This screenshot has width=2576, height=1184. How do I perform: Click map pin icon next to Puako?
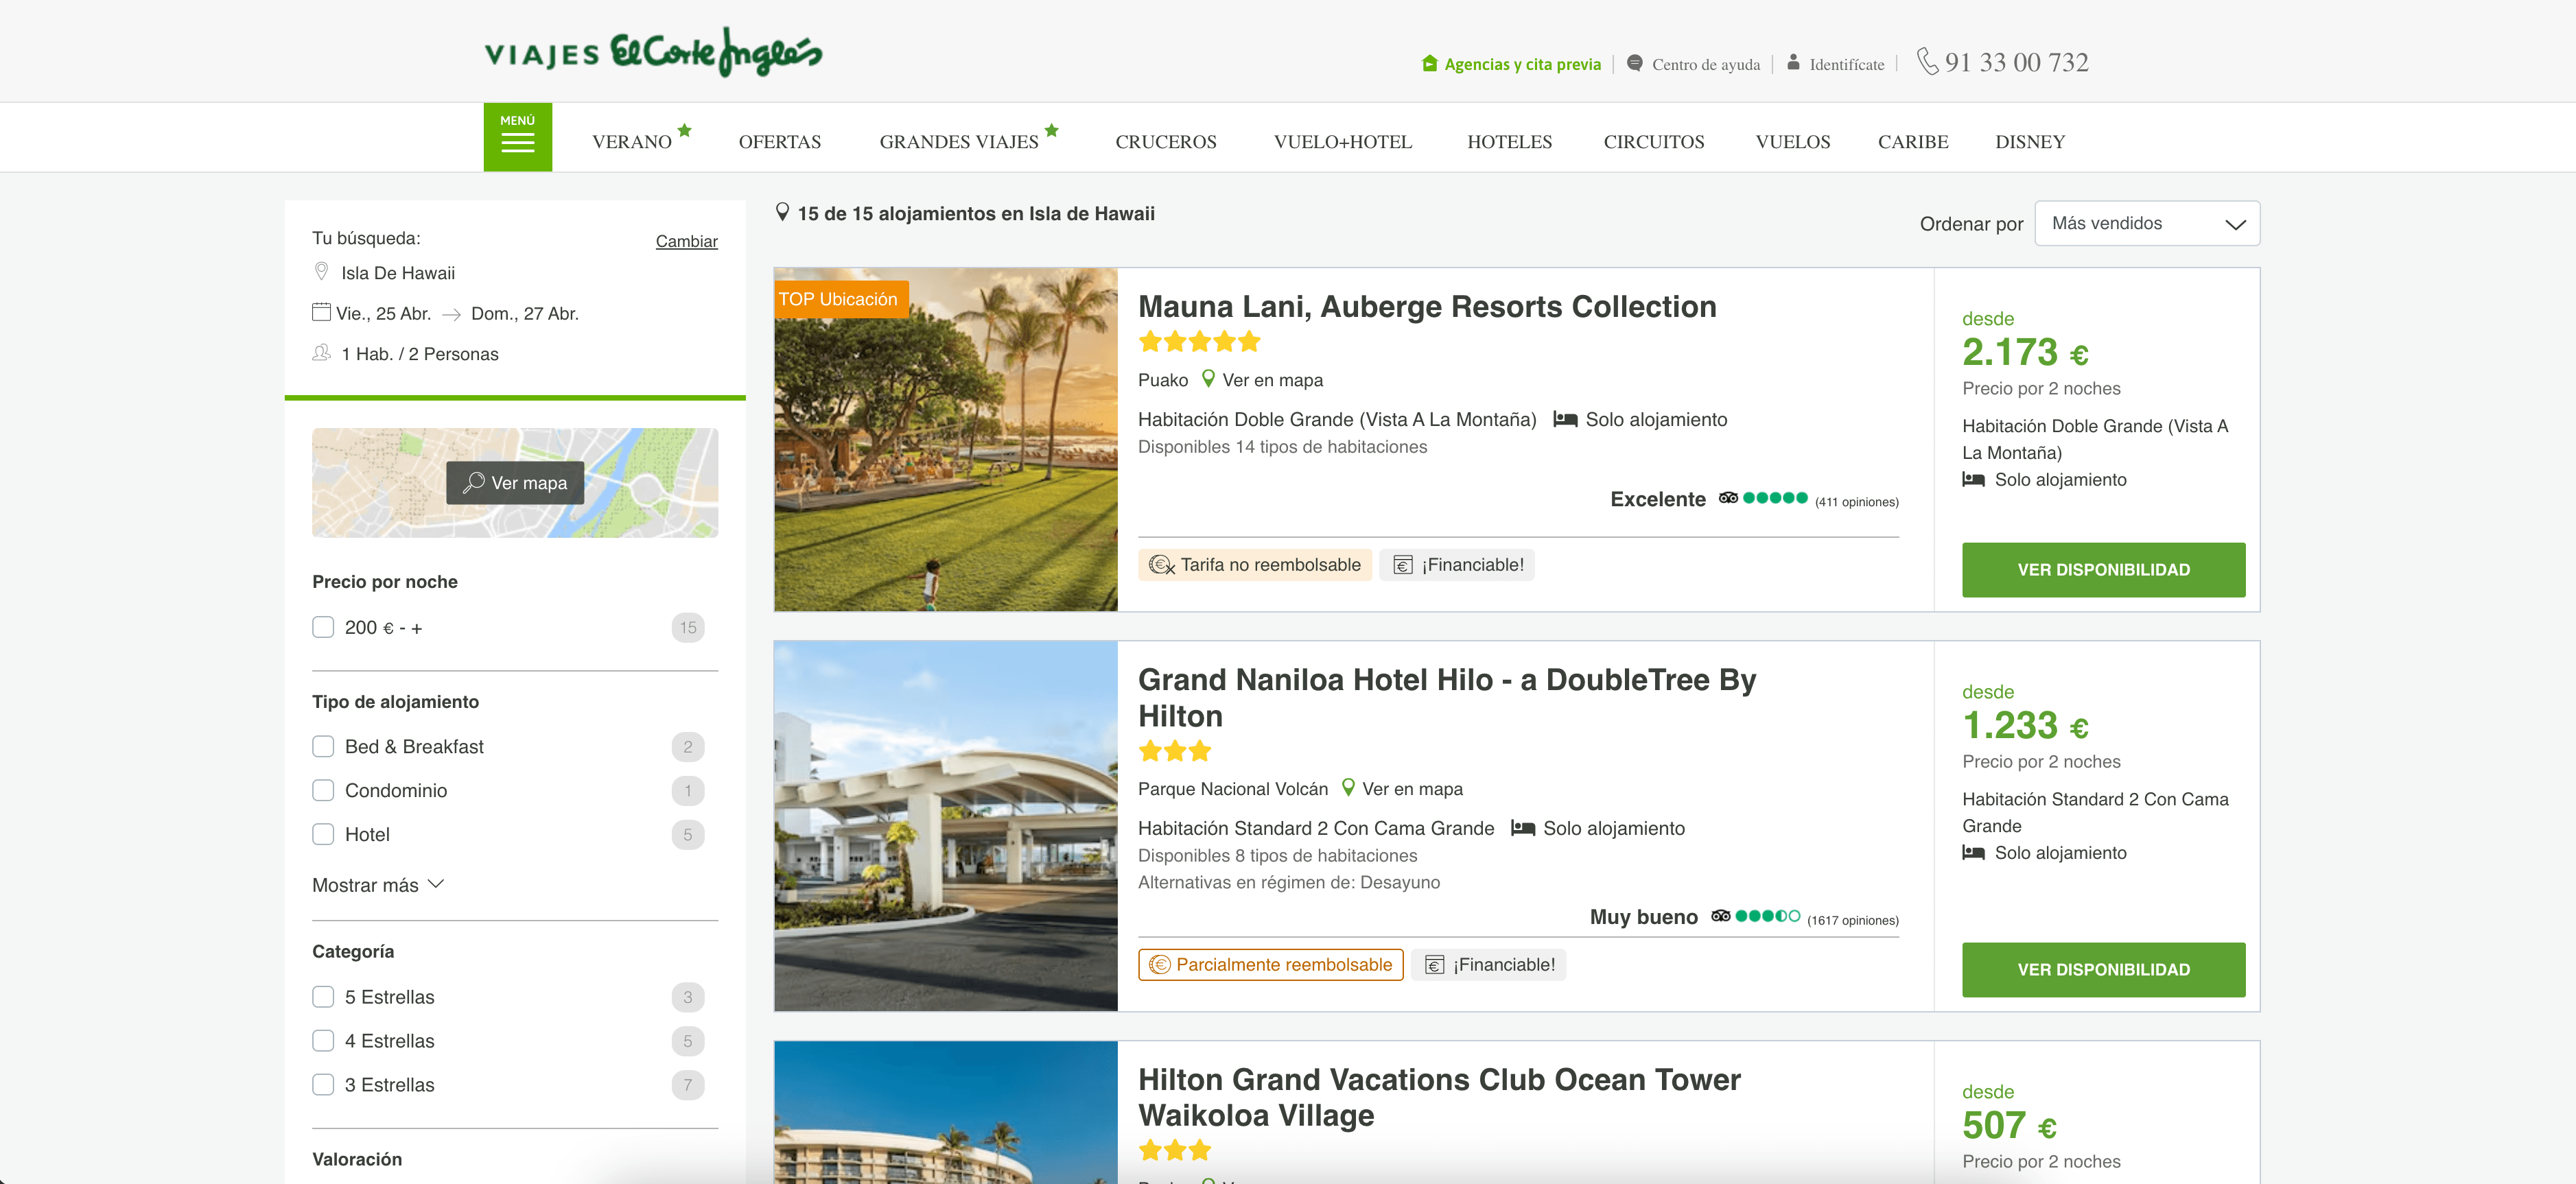tap(1208, 379)
